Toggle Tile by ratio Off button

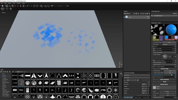(168, 93)
